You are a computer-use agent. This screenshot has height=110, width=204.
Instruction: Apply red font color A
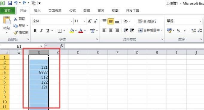point(81,31)
